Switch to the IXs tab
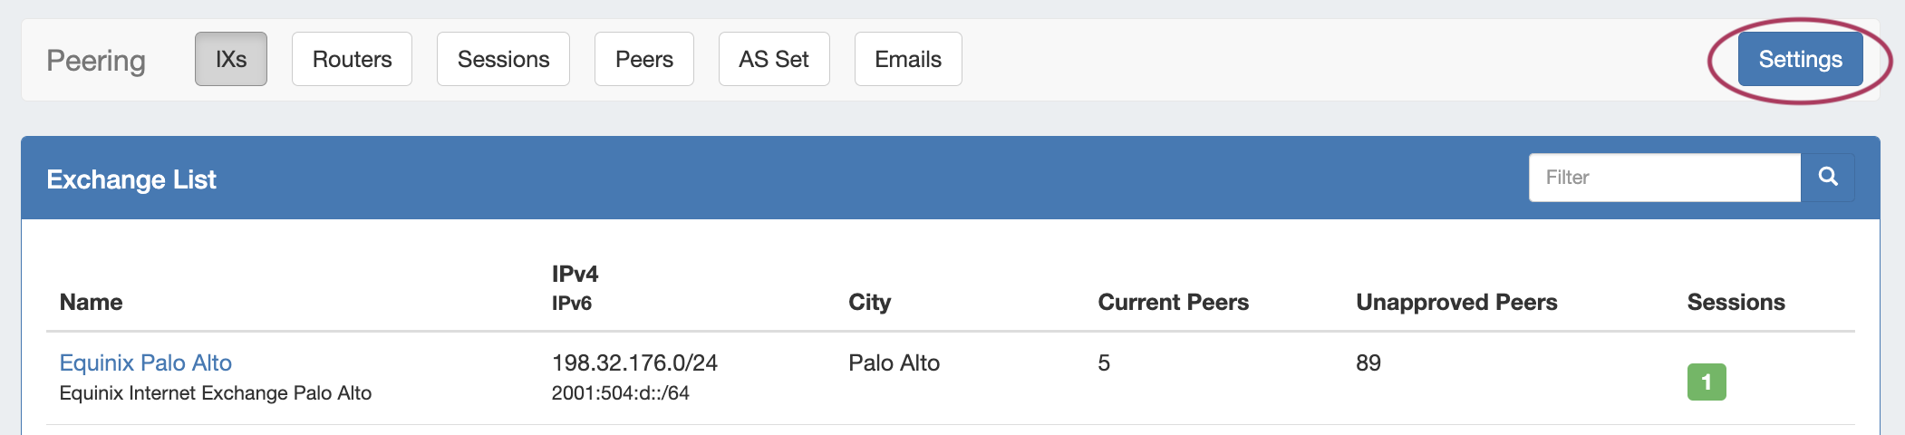Screen dimensions: 1905x435 pos(231,60)
